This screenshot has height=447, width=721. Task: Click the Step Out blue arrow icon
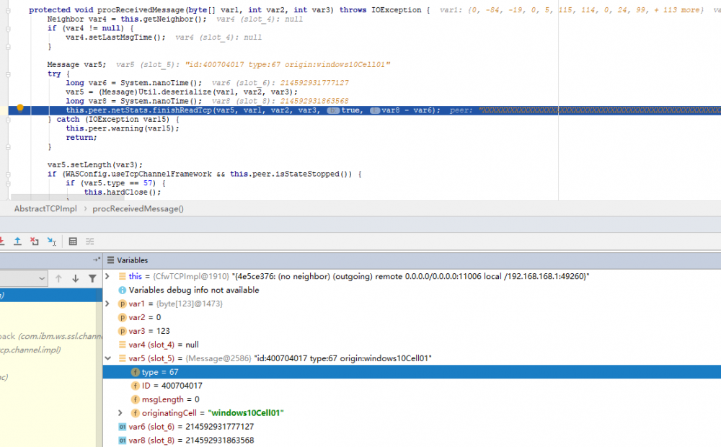tap(18, 241)
